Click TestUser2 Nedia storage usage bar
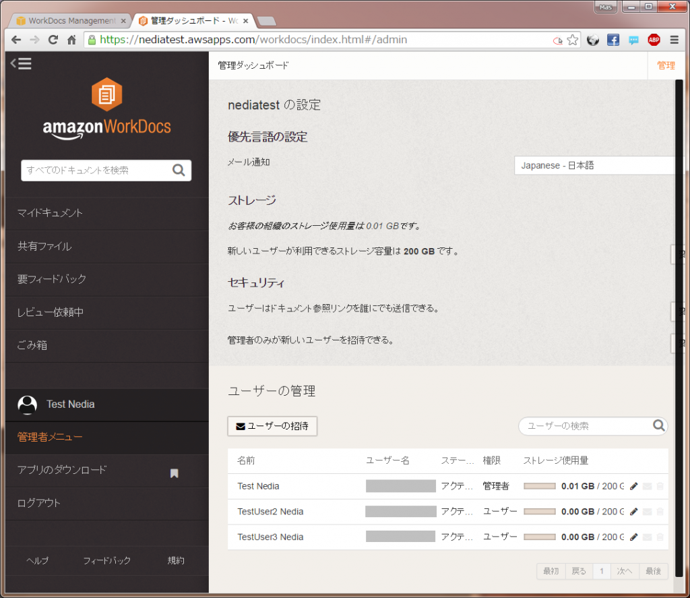This screenshot has width=690, height=598. point(540,512)
